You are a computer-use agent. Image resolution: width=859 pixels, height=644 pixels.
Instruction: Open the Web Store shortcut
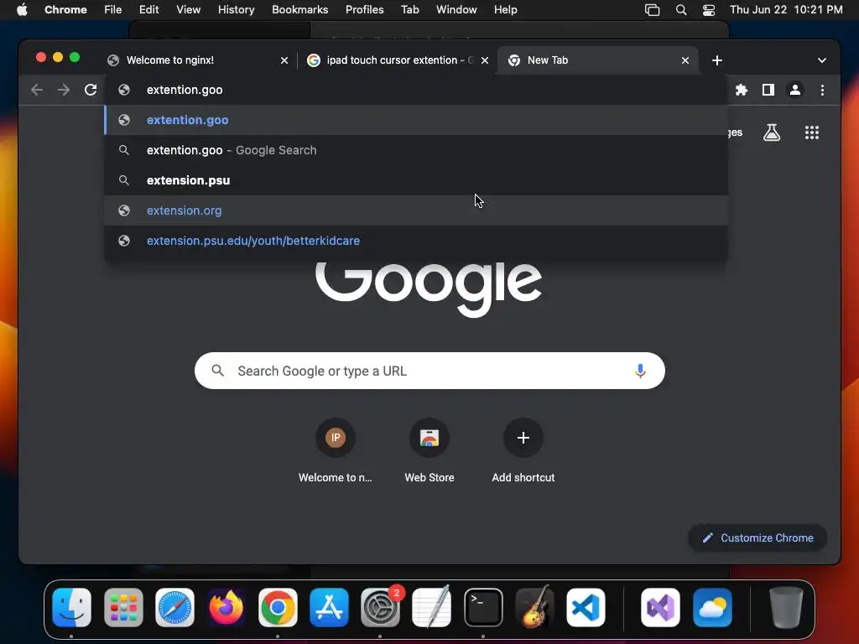429,450
